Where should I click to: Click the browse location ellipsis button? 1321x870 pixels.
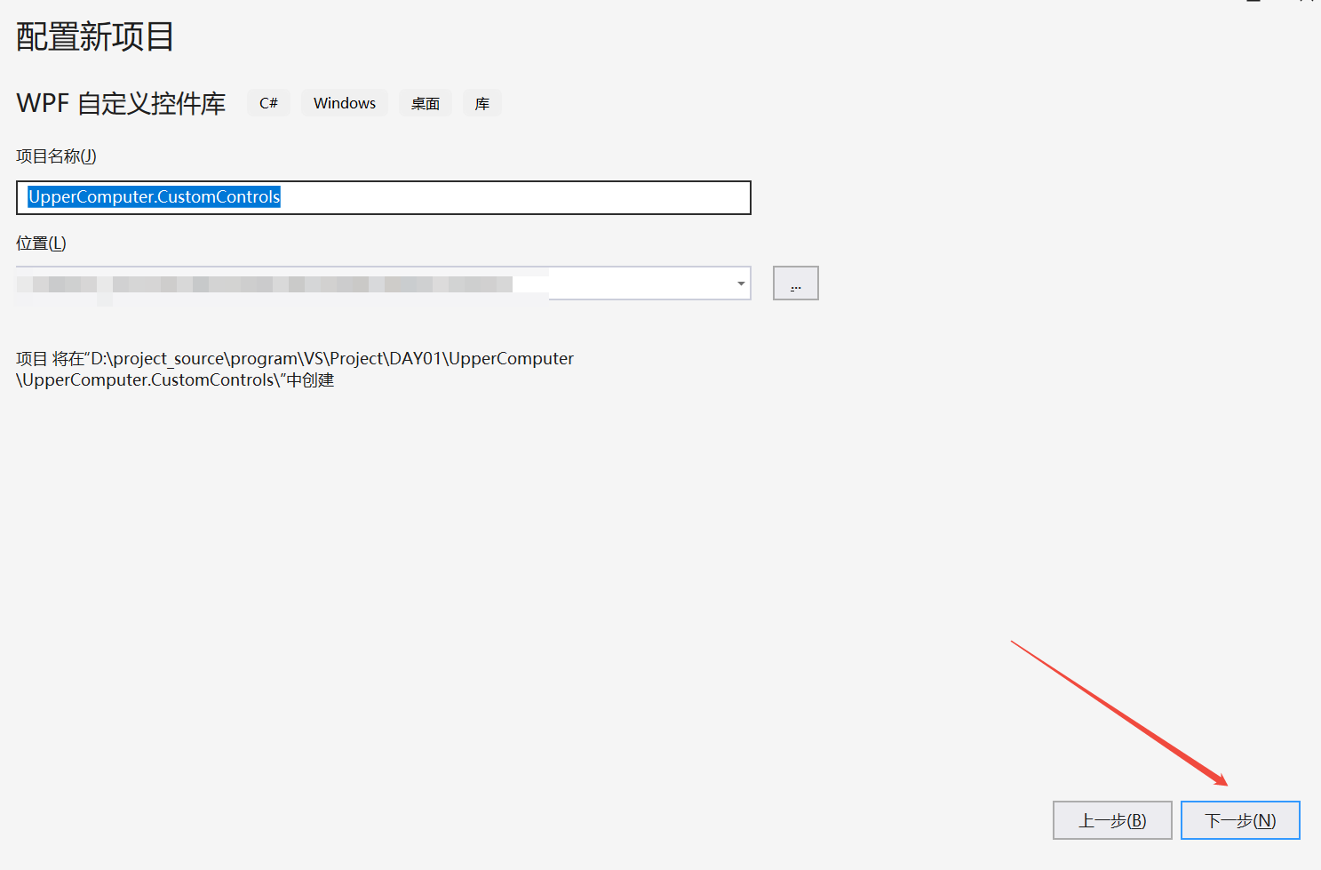point(795,283)
